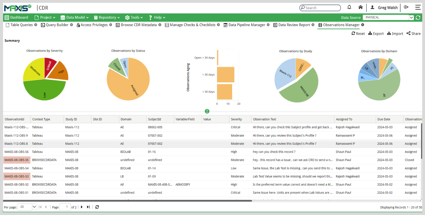
Task: Refresh the table using pager reload icon
Action: (97, 207)
